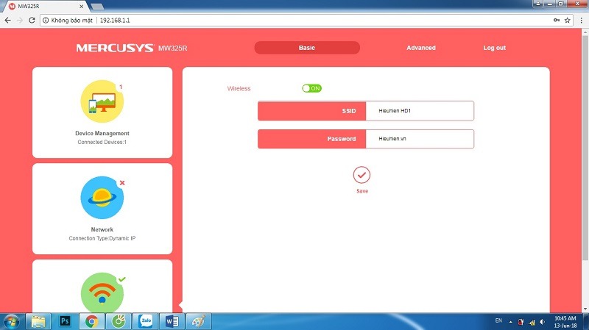Reload the router page

click(x=32, y=21)
